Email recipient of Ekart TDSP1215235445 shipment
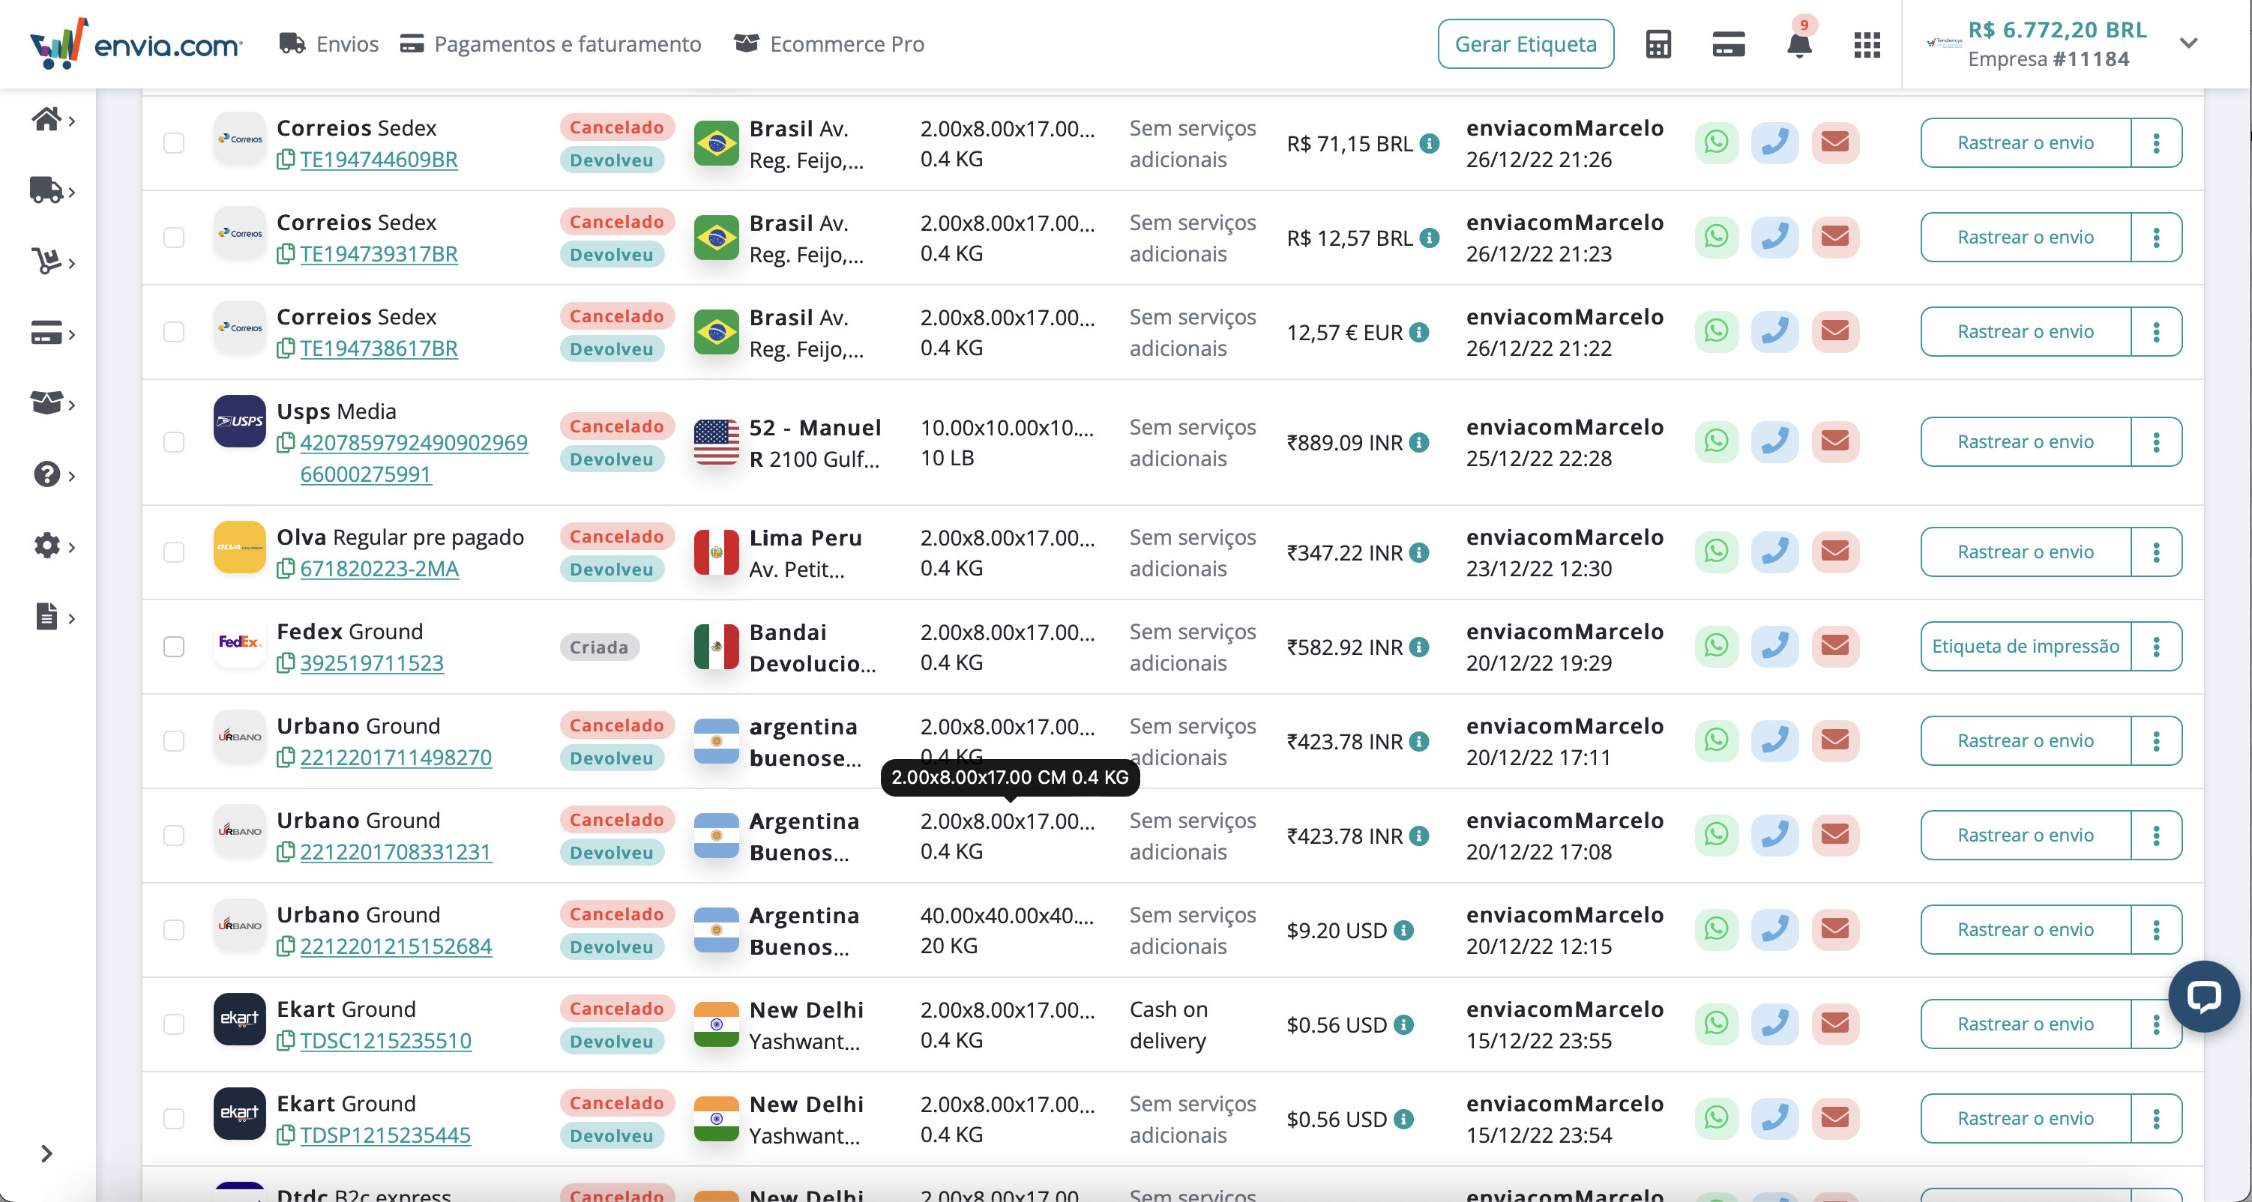The width and height of the screenshot is (2252, 1202). click(x=1835, y=1118)
